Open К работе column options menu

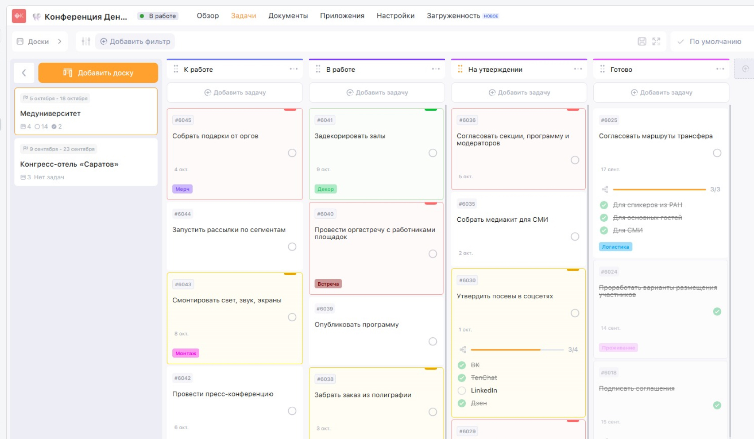tap(294, 69)
